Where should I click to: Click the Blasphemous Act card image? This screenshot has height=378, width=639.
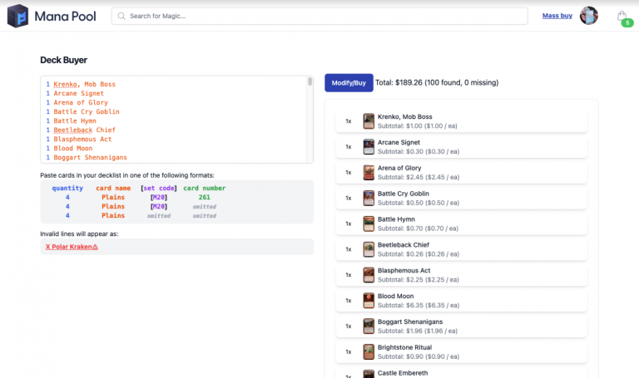(369, 275)
